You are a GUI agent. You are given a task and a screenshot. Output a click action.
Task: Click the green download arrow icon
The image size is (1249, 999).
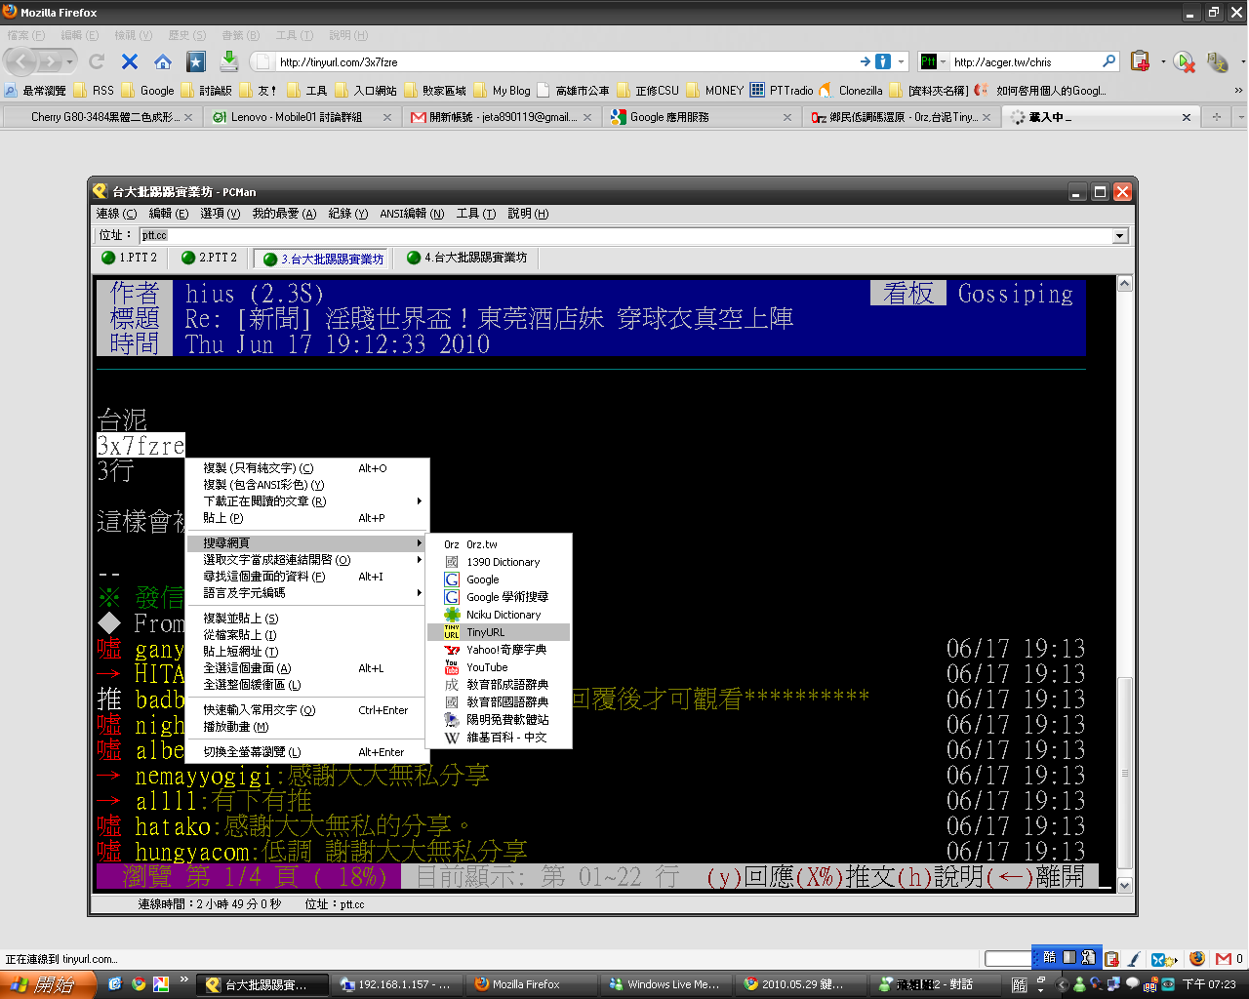click(228, 61)
